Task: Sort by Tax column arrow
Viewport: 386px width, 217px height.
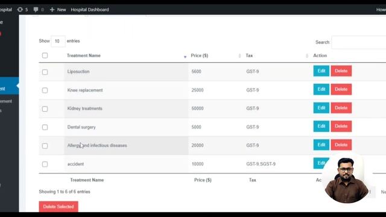Action: tap(307, 56)
